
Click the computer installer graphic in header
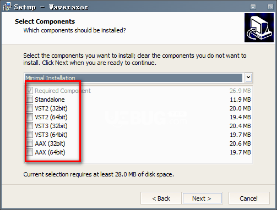(x=259, y=28)
